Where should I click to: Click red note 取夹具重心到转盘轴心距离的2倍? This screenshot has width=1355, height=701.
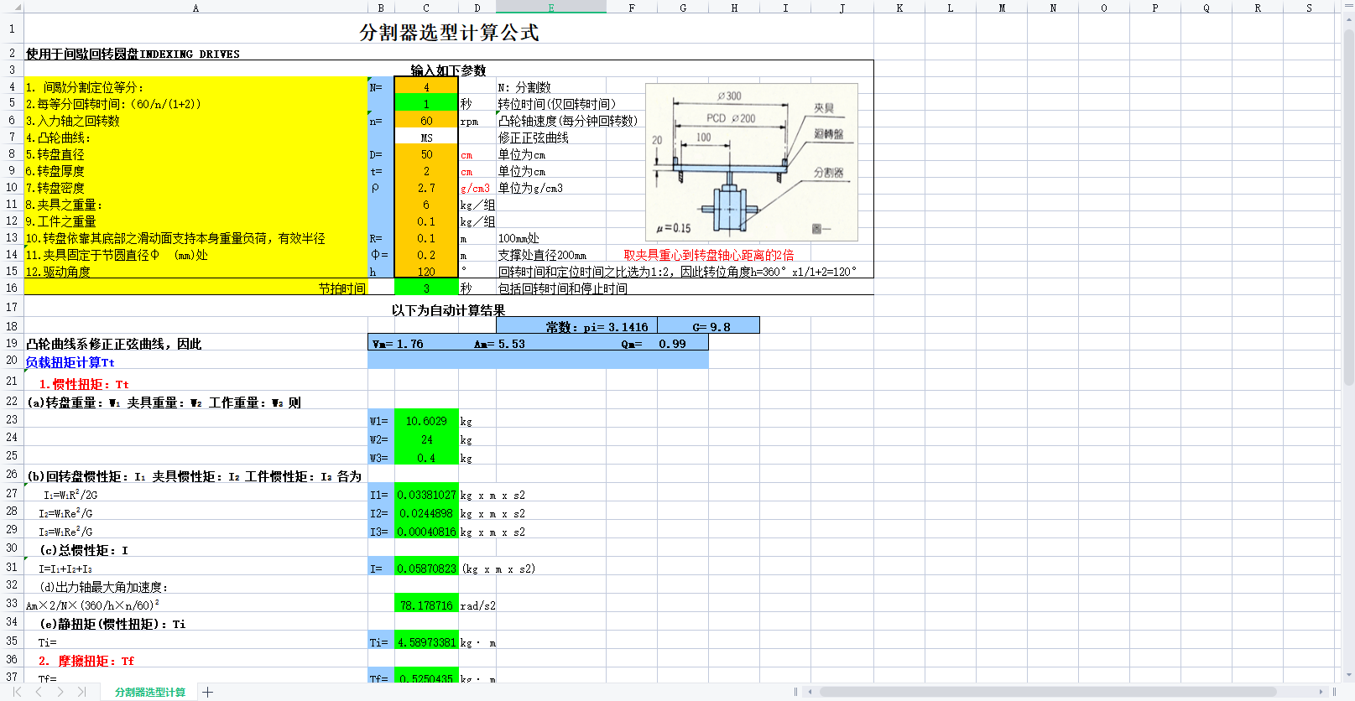pos(709,255)
